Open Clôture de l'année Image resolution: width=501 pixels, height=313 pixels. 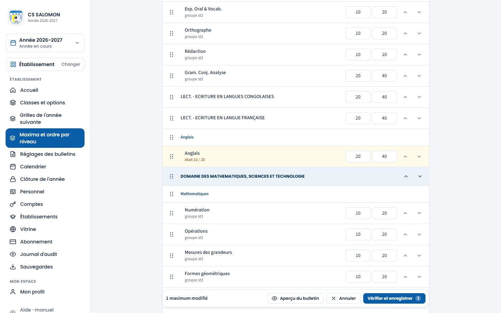45,179
